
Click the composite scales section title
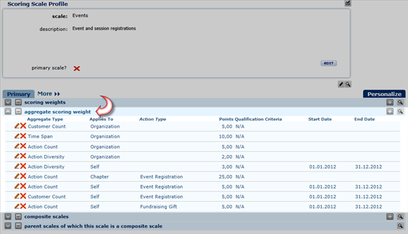[46, 217]
